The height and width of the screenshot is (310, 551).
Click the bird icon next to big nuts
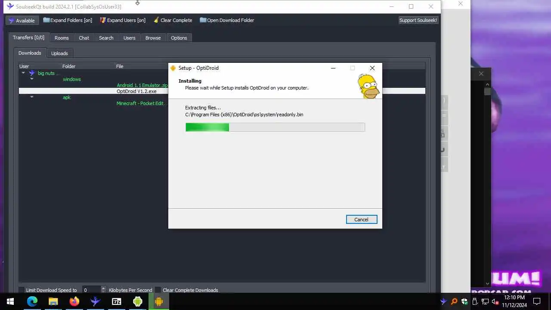[31, 73]
